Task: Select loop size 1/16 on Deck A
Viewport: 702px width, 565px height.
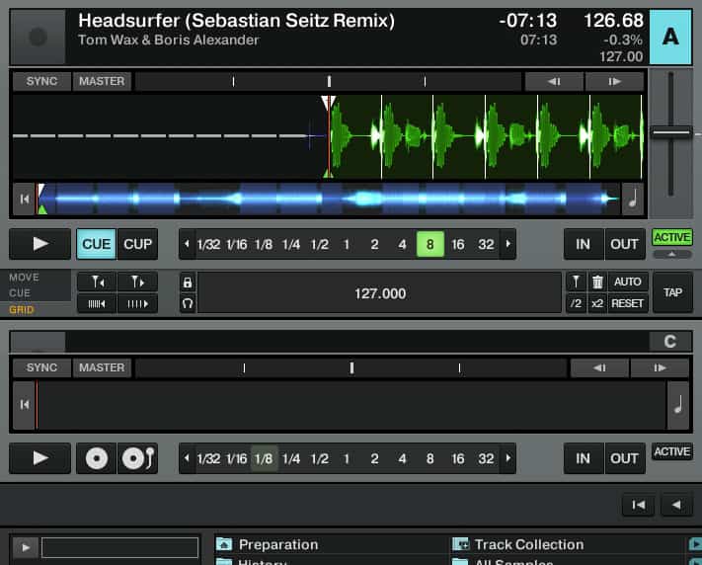Action: pos(236,244)
